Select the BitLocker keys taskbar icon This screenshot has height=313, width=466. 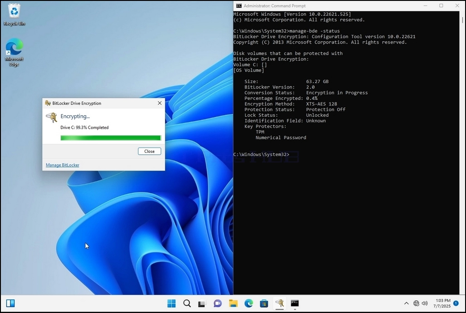pyautogui.click(x=279, y=303)
